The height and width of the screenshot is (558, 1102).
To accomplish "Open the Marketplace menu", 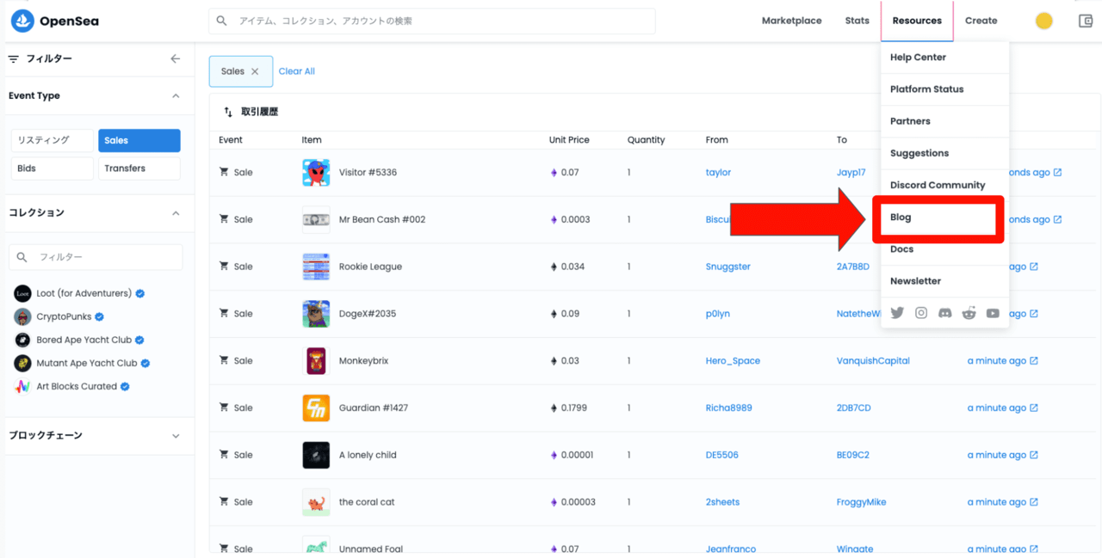I will click(x=791, y=21).
